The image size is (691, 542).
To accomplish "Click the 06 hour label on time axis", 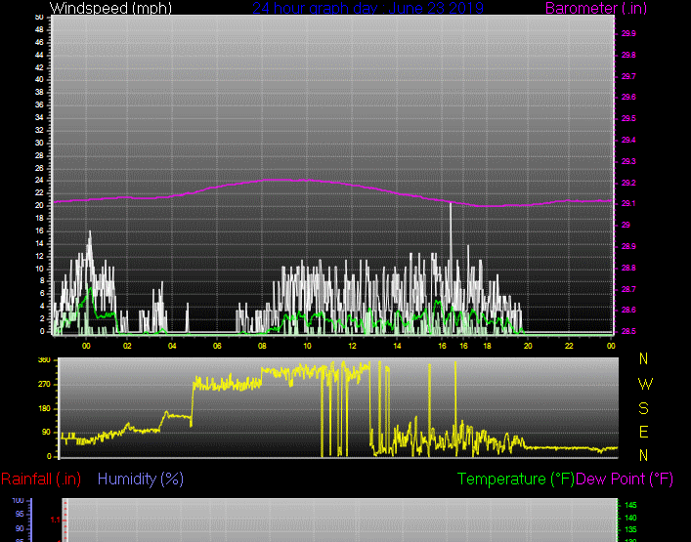I will coord(217,346).
